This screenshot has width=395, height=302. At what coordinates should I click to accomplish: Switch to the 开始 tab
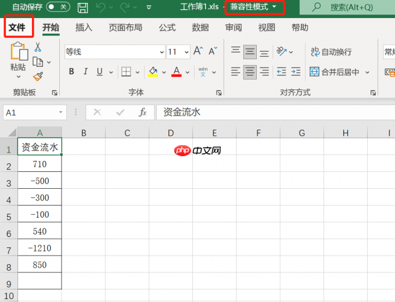[x=51, y=27]
